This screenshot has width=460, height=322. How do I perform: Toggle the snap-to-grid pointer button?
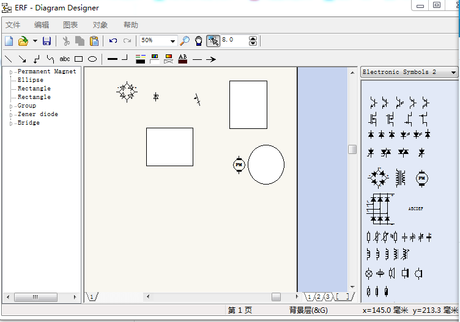(x=213, y=41)
